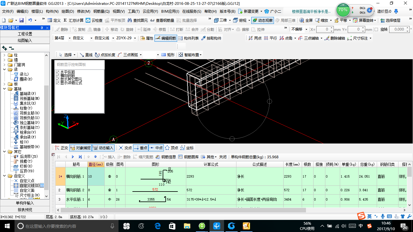Open the 文件(F) menu
This screenshot has height=232, width=413.
click(8, 11)
